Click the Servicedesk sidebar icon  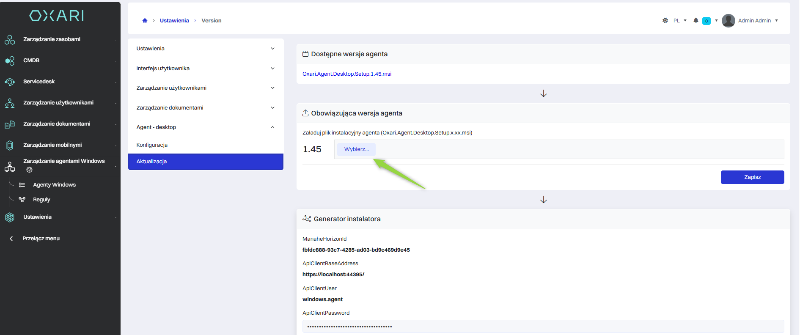pos(10,82)
